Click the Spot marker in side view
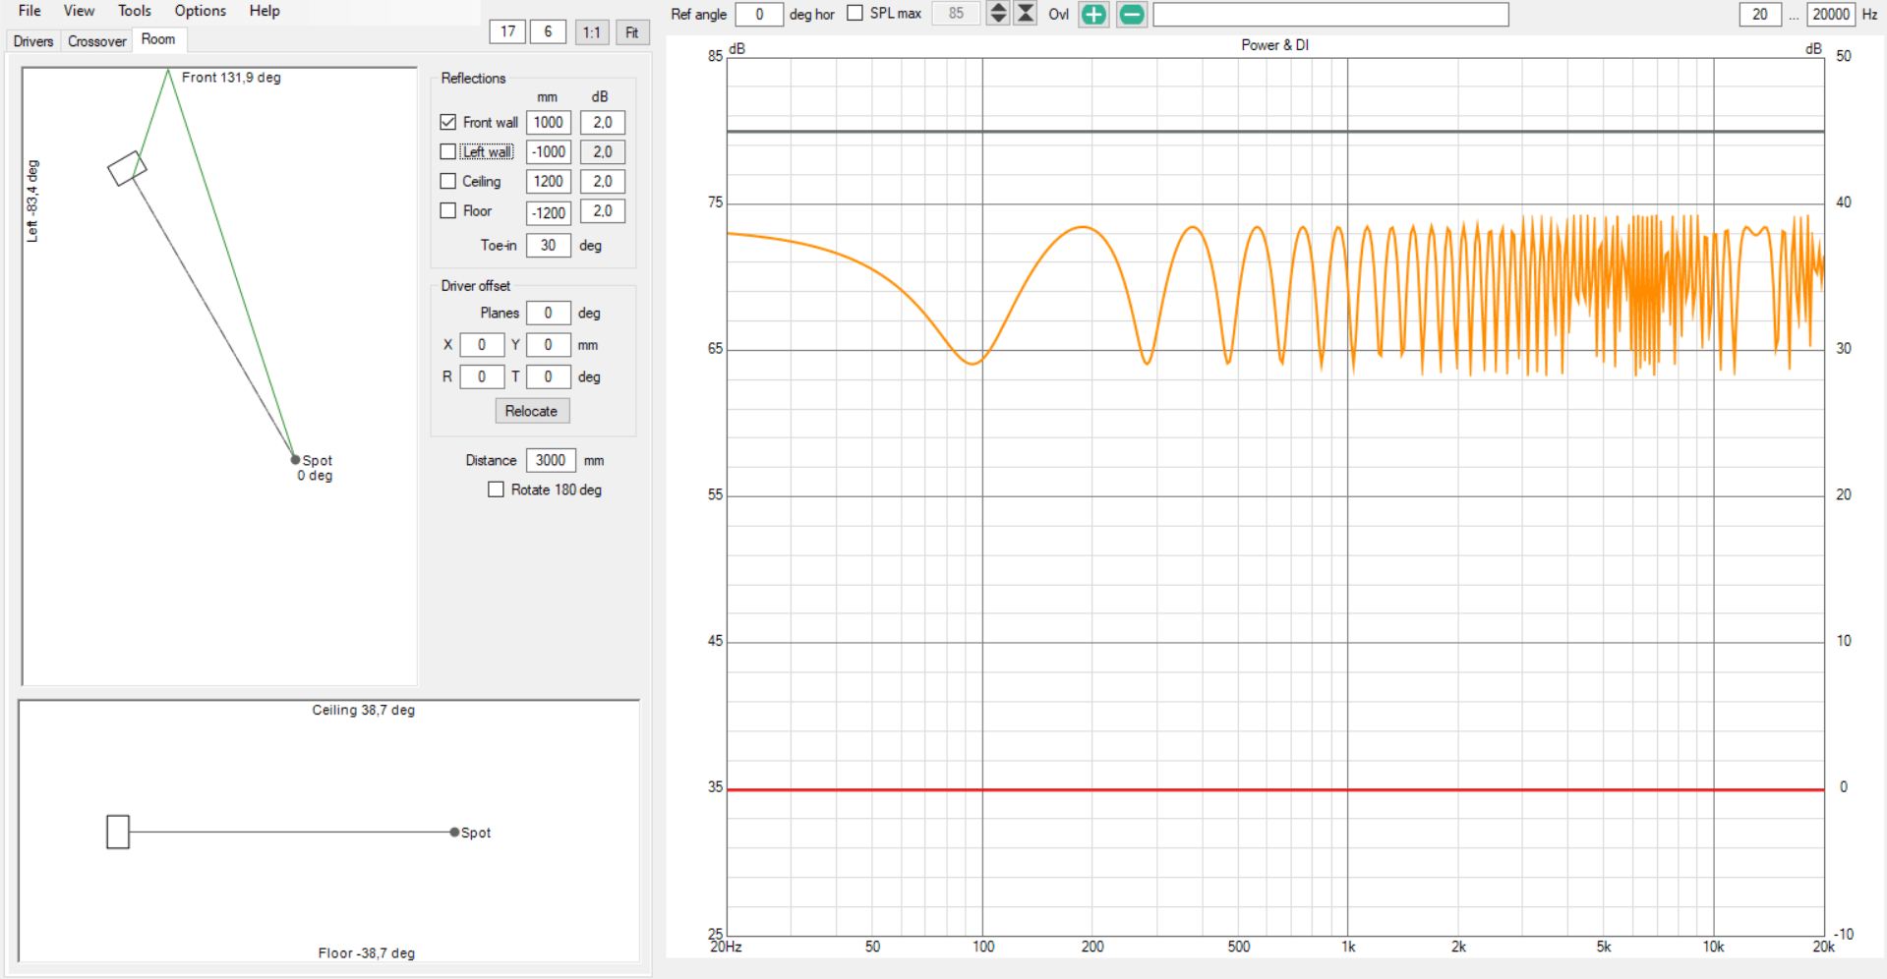Image resolution: width=1887 pixels, height=979 pixels. 454,832
